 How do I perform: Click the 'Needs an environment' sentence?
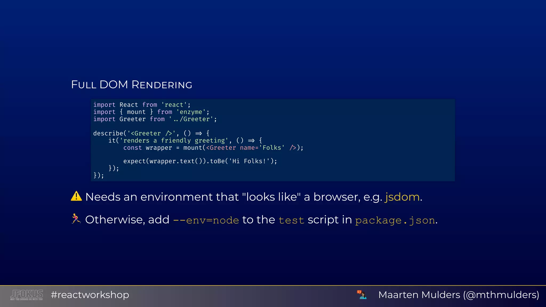coord(254,197)
